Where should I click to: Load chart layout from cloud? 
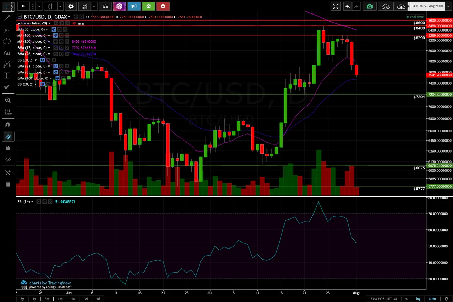(x=386, y=6)
